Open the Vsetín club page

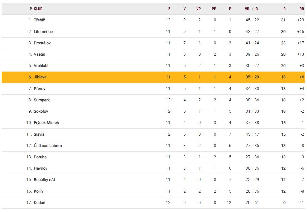tap(39, 54)
